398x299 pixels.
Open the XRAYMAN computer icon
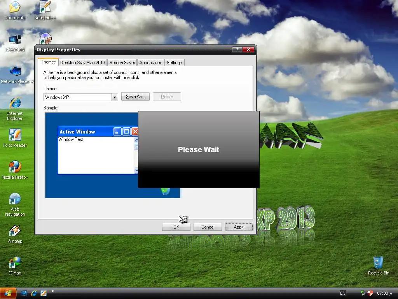tap(15, 43)
